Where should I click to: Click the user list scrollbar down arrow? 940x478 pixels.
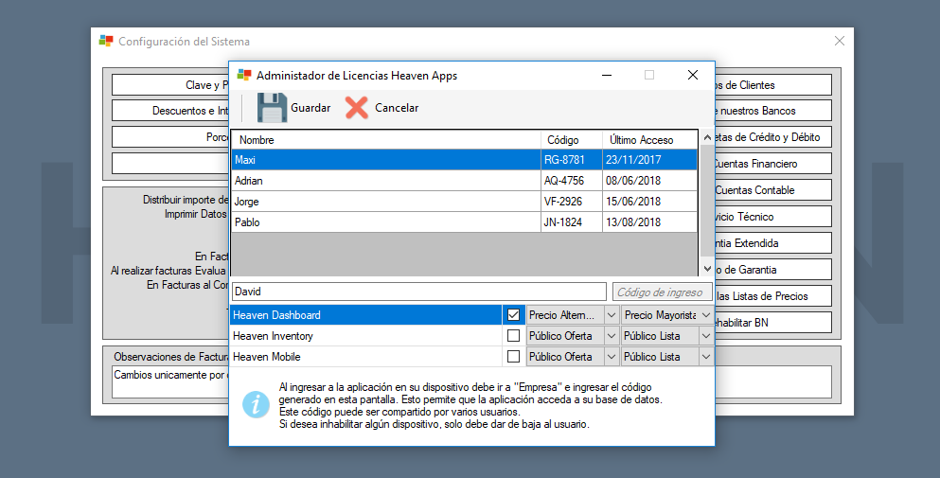(707, 269)
